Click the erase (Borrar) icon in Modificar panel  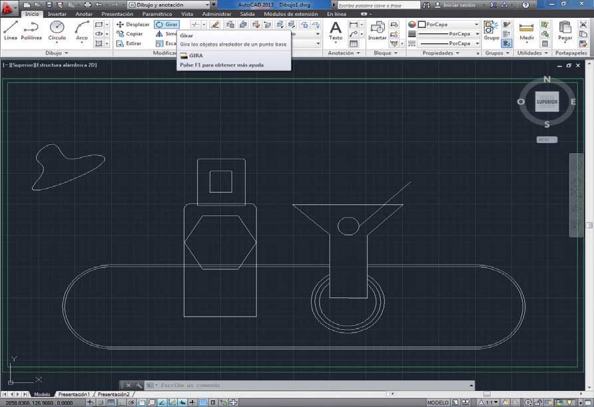coord(215,25)
